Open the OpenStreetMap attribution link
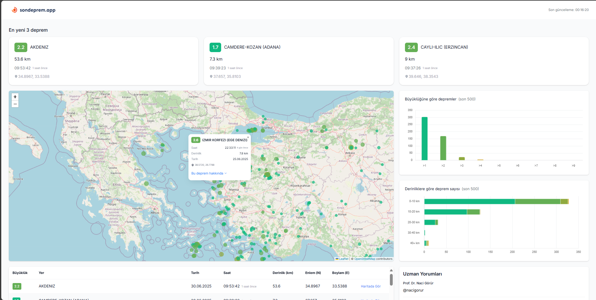The width and height of the screenshot is (596, 300). pyautogui.click(x=365, y=259)
